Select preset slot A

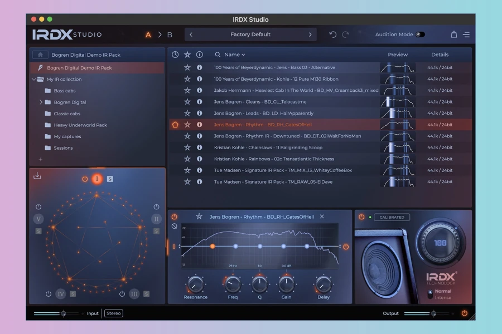tap(148, 35)
